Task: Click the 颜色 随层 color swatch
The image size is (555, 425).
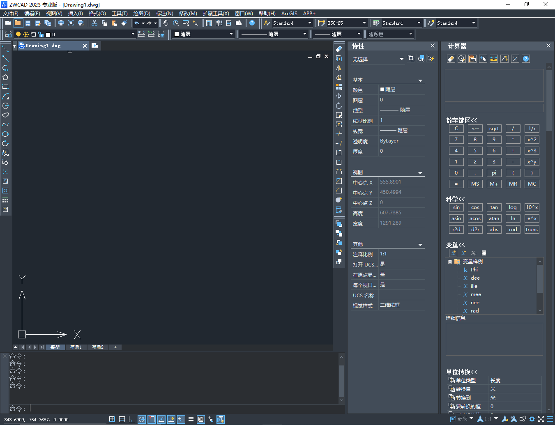Action: pos(382,90)
